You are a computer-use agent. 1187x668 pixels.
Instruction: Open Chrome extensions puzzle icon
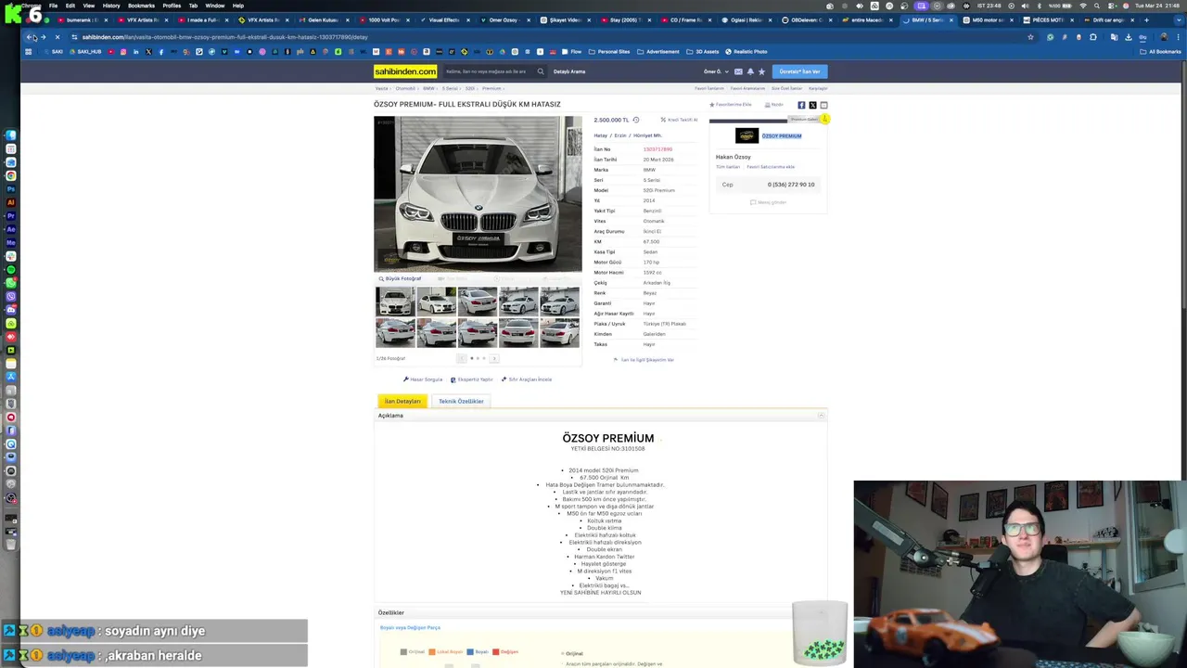[1093, 37]
